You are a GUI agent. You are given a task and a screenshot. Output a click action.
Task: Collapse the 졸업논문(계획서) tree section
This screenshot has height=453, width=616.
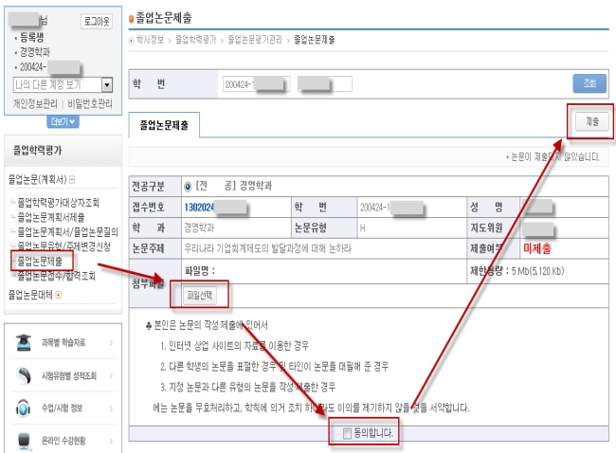72,178
